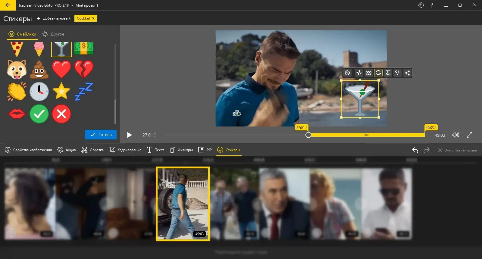Choose the red heart sticker
This screenshot has width=482, height=259.
61,69
